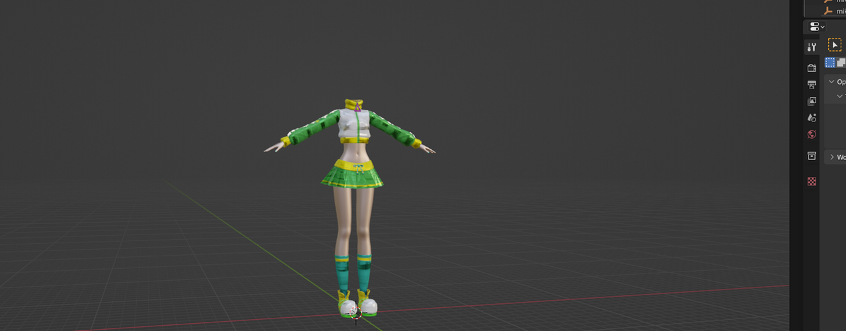Choose the blue Set New selection mode
Image resolution: width=846 pixels, height=331 pixels.
click(829, 63)
